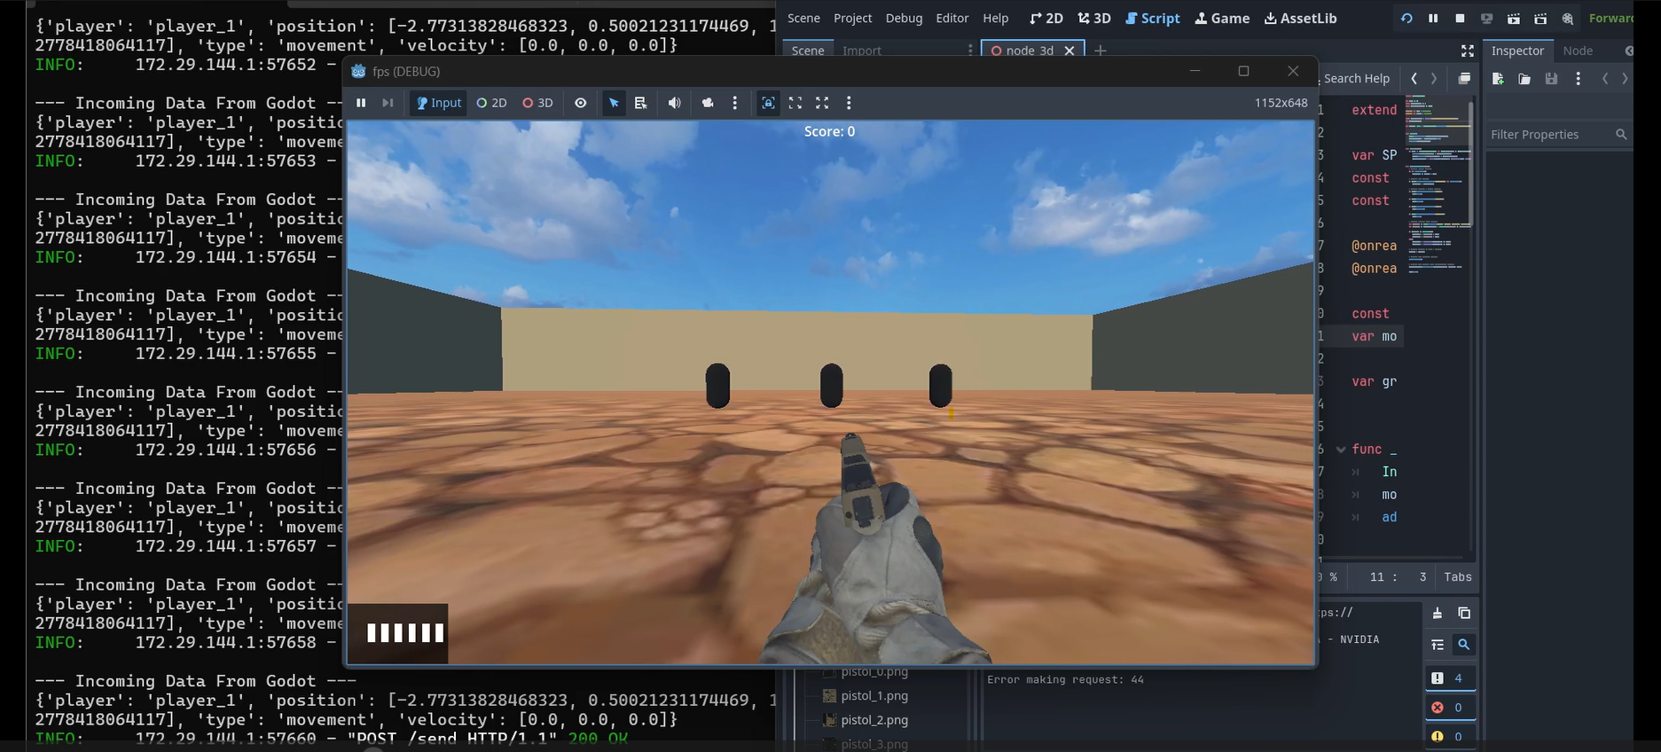Switch to the Script workspace
Screen dimensions: 1661x752
tap(1153, 18)
